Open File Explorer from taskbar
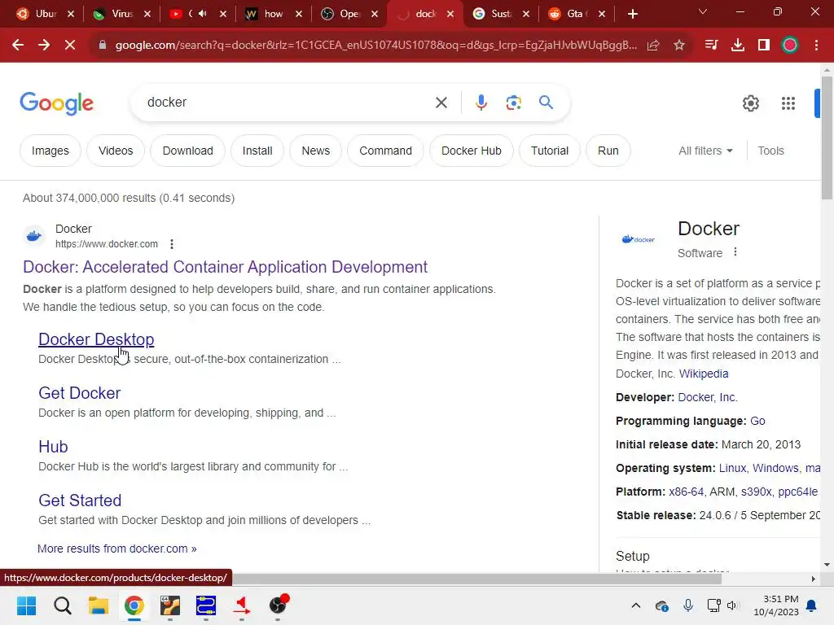The height and width of the screenshot is (625, 834). click(99, 605)
